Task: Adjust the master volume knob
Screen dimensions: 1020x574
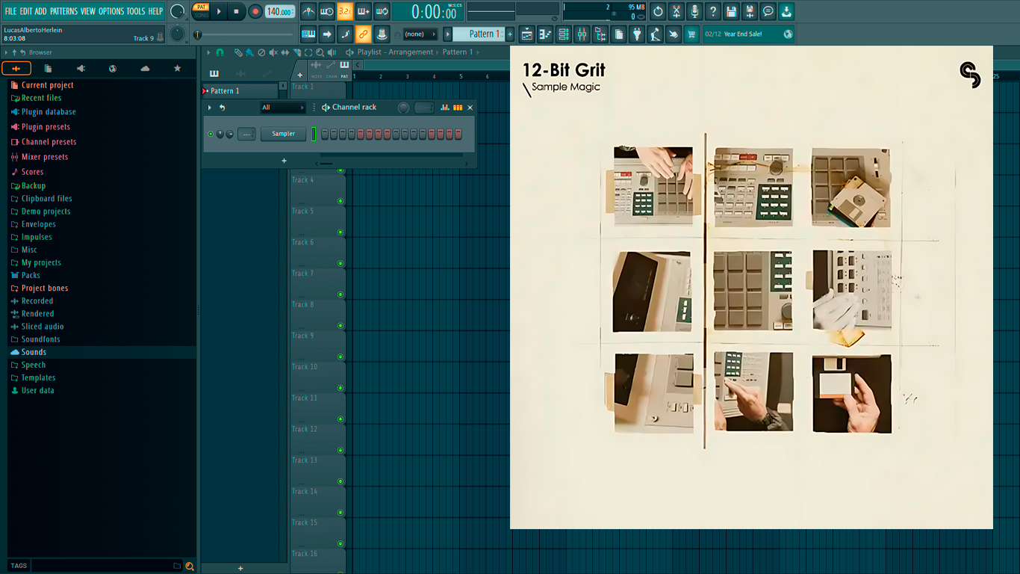Action: click(178, 11)
